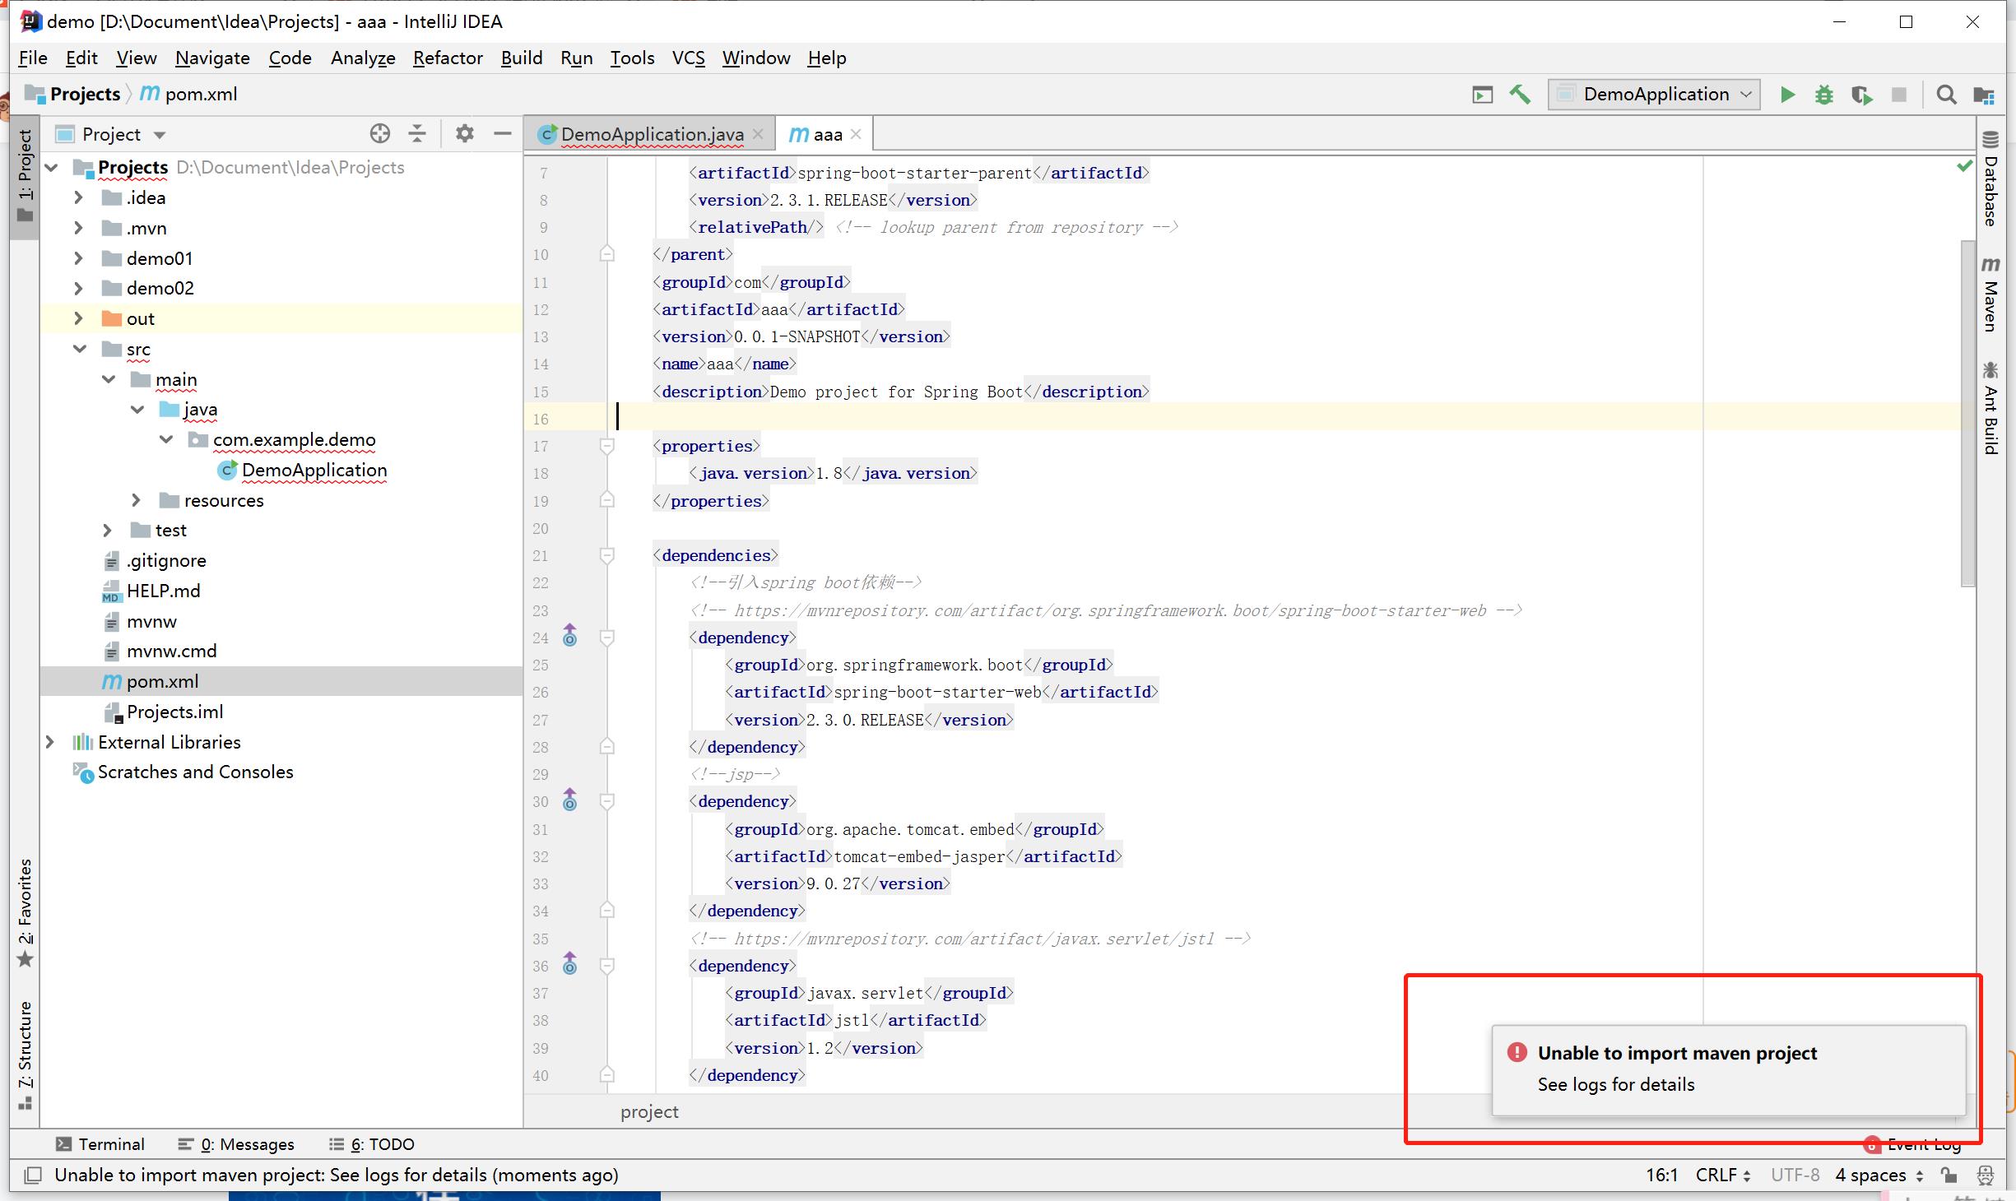This screenshot has width=2016, height=1201.
Task: Click the grey Stop button icon
Action: click(x=1899, y=95)
